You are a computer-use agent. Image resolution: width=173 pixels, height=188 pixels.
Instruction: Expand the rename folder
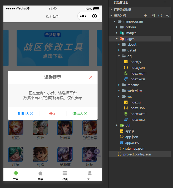coord(140,85)
